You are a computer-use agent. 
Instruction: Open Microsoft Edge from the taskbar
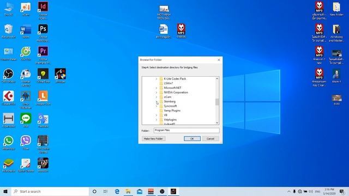click(117, 191)
